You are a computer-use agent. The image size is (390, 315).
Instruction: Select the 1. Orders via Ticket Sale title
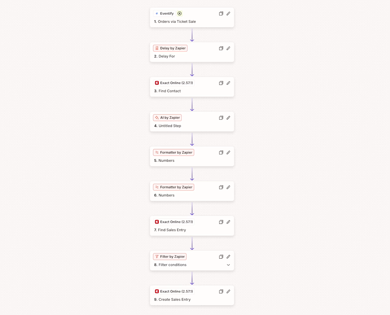pyautogui.click(x=175, y=22)
